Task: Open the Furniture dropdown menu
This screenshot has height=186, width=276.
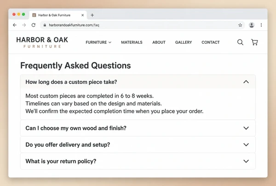Action: (x=98, y=42)
